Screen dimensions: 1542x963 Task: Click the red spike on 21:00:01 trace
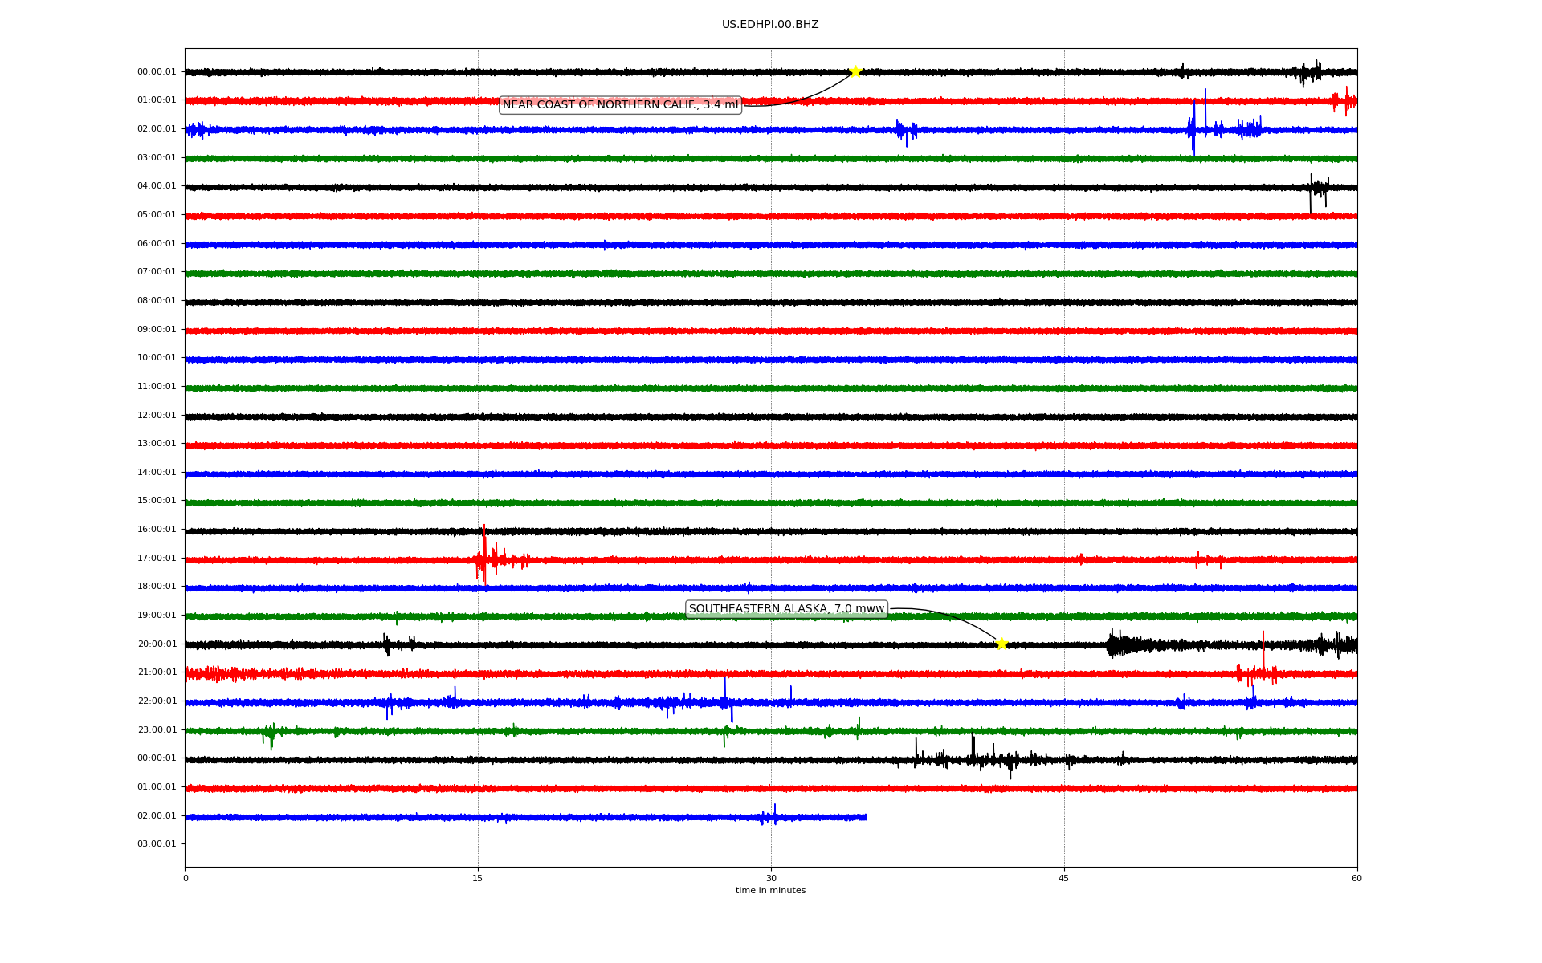[x=1263, y=654]
